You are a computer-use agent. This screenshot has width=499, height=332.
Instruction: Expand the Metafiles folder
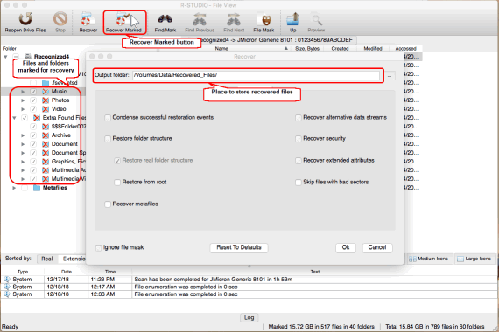[14, 188]
